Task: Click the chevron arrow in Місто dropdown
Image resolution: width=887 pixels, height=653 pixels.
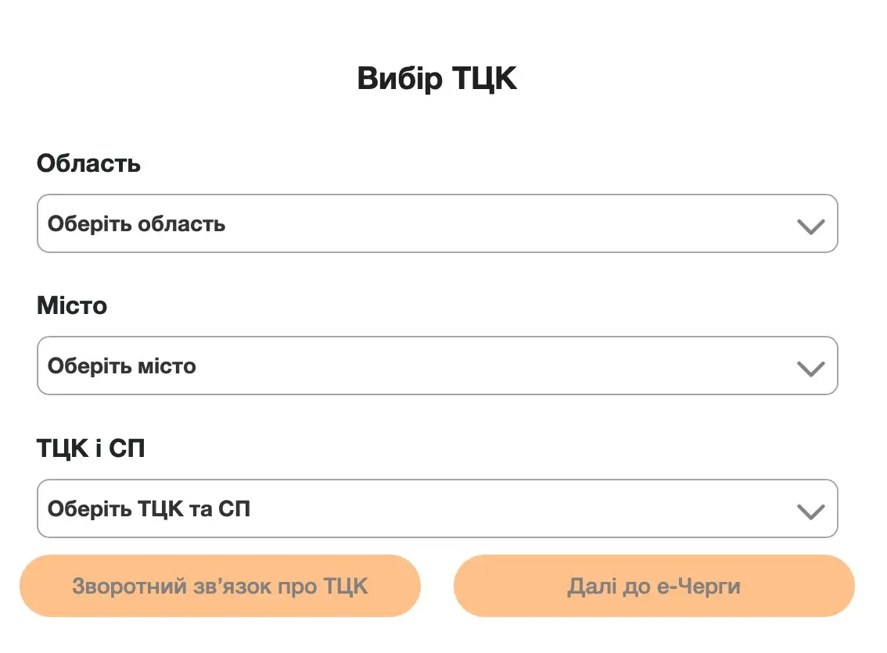Action: point(810,369)
